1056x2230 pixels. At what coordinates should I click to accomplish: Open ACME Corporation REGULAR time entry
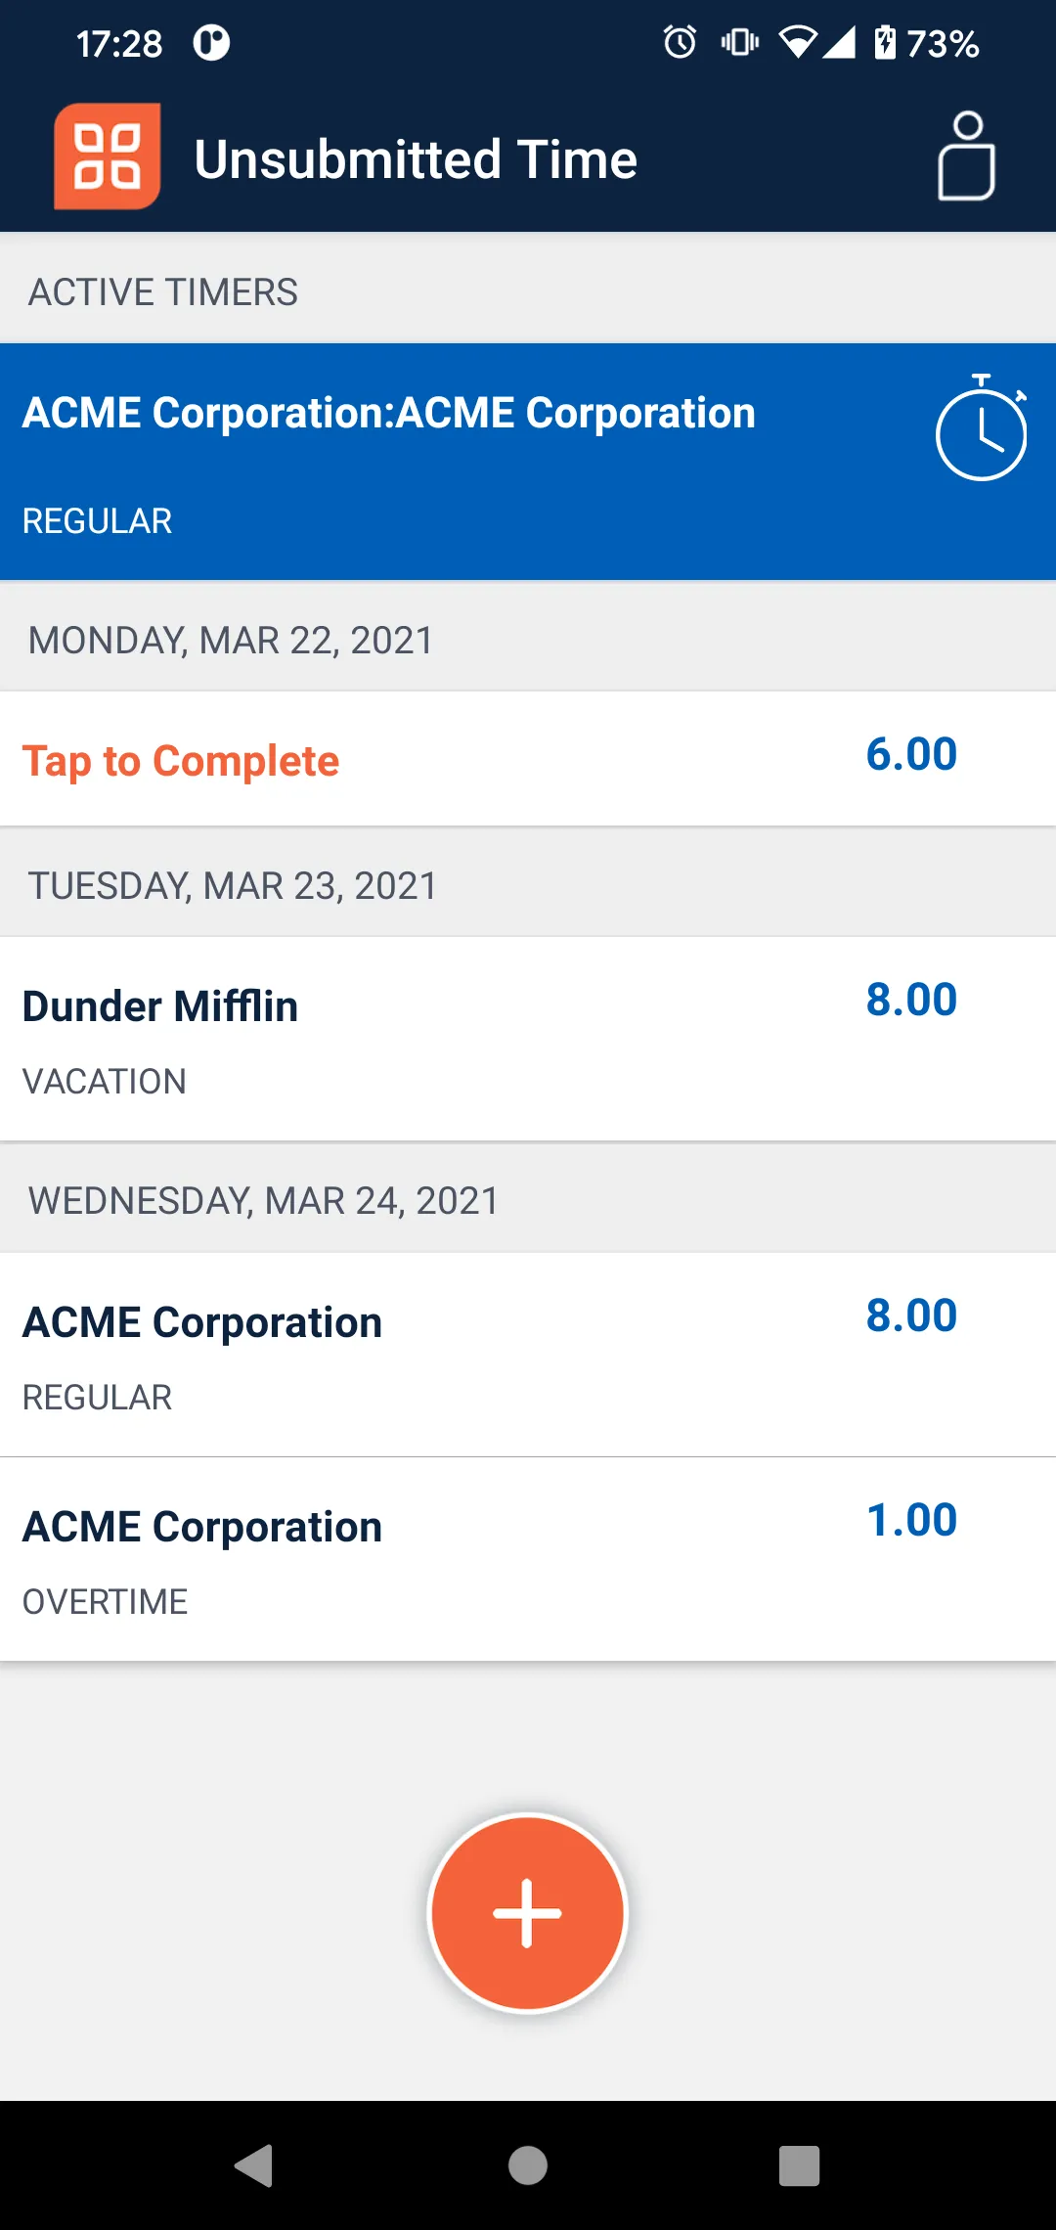pos(528,1355)
